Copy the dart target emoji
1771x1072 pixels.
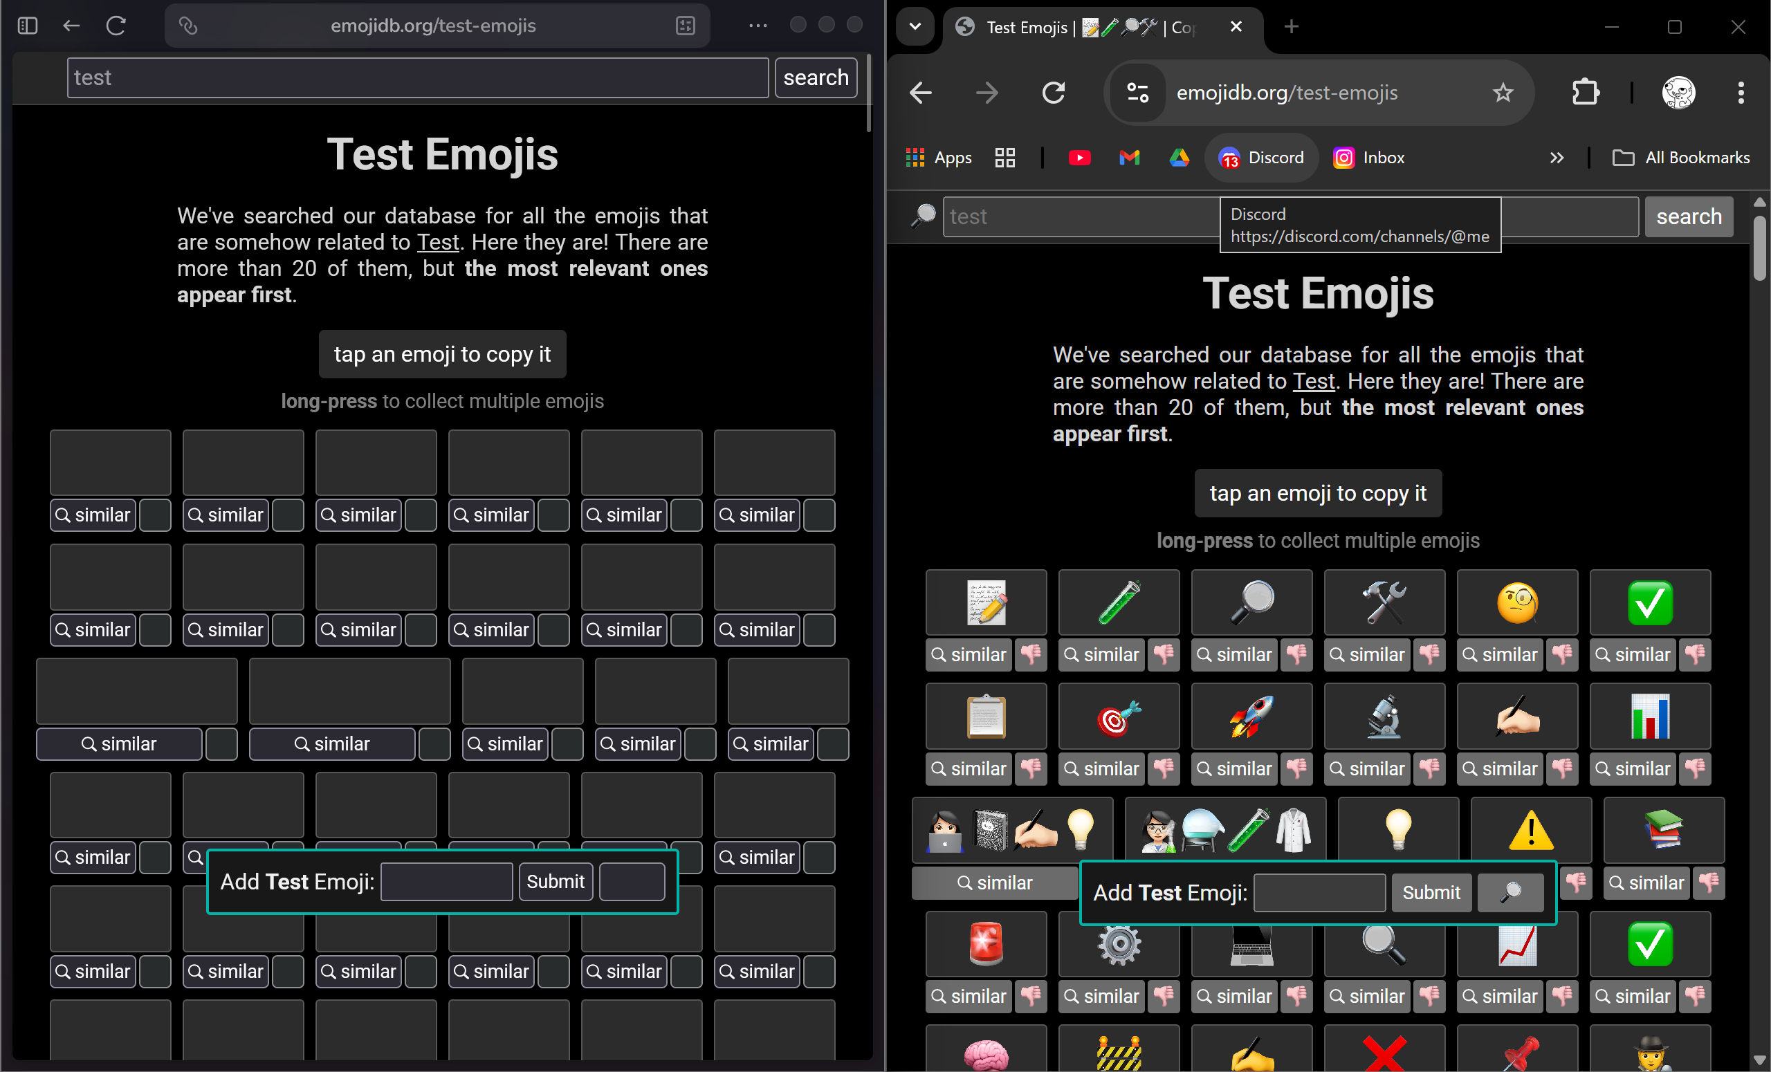[x=1119, y=717]
